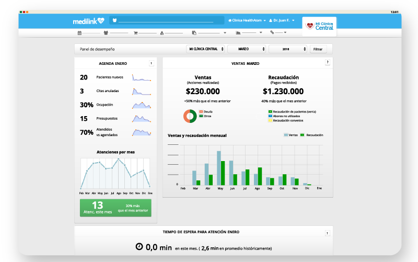Screen dimensions: 418x262
Task: Open the documents clipboard nav icon
Action: (x=194, y=32)
